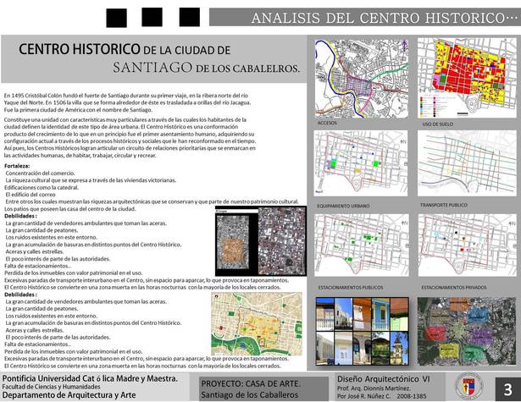Click the page number 3 box

click(x=507, y=389)
